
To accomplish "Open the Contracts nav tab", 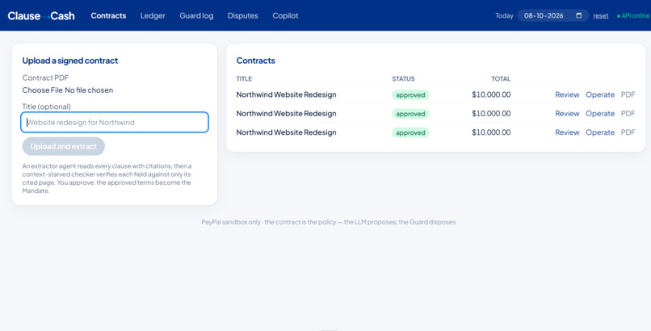I will 108,16.
